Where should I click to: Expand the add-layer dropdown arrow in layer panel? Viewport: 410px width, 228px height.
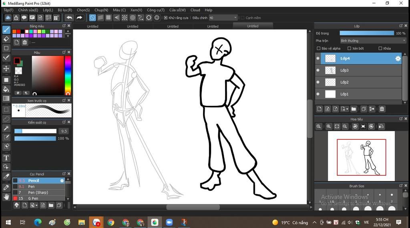click(347, 109)
